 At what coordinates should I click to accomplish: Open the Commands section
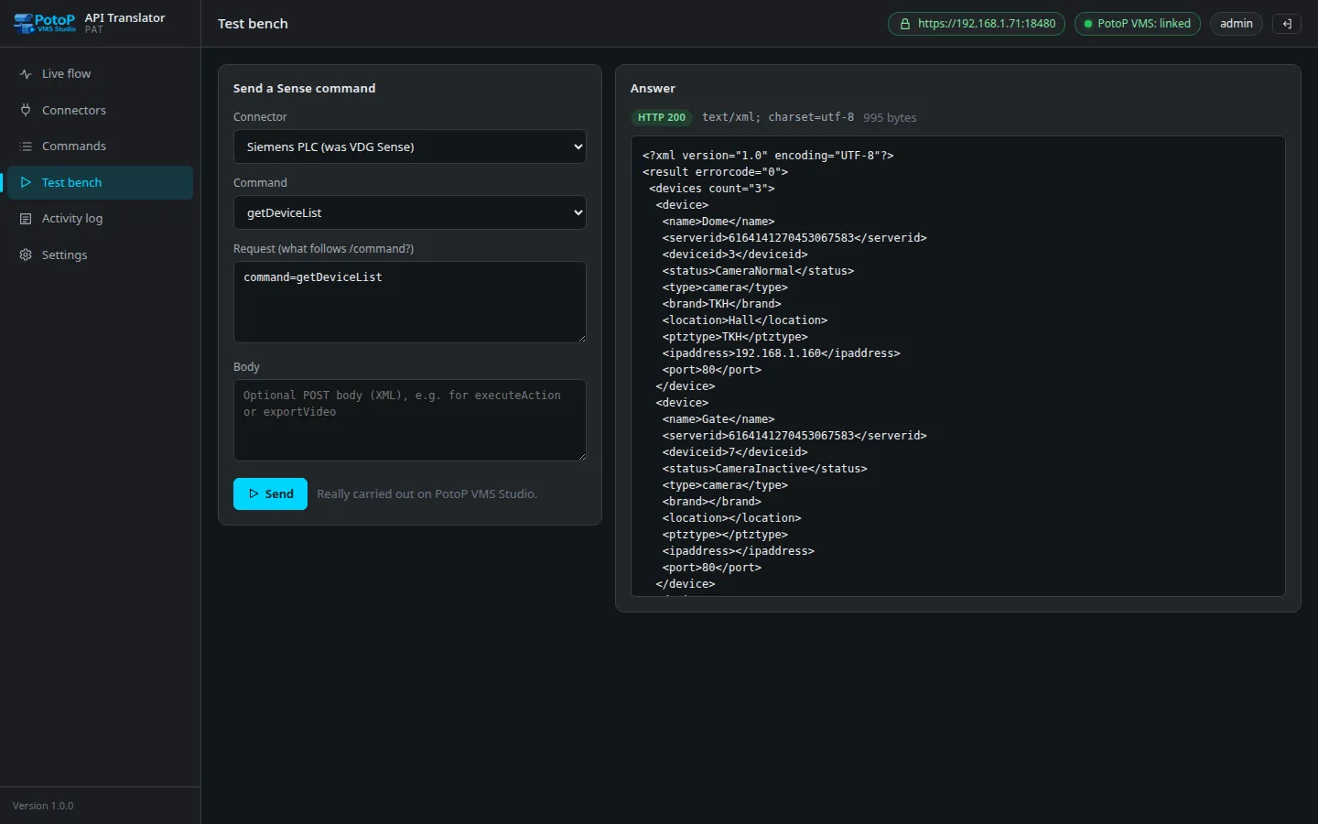pyautogui.click(x=100, y=146)
